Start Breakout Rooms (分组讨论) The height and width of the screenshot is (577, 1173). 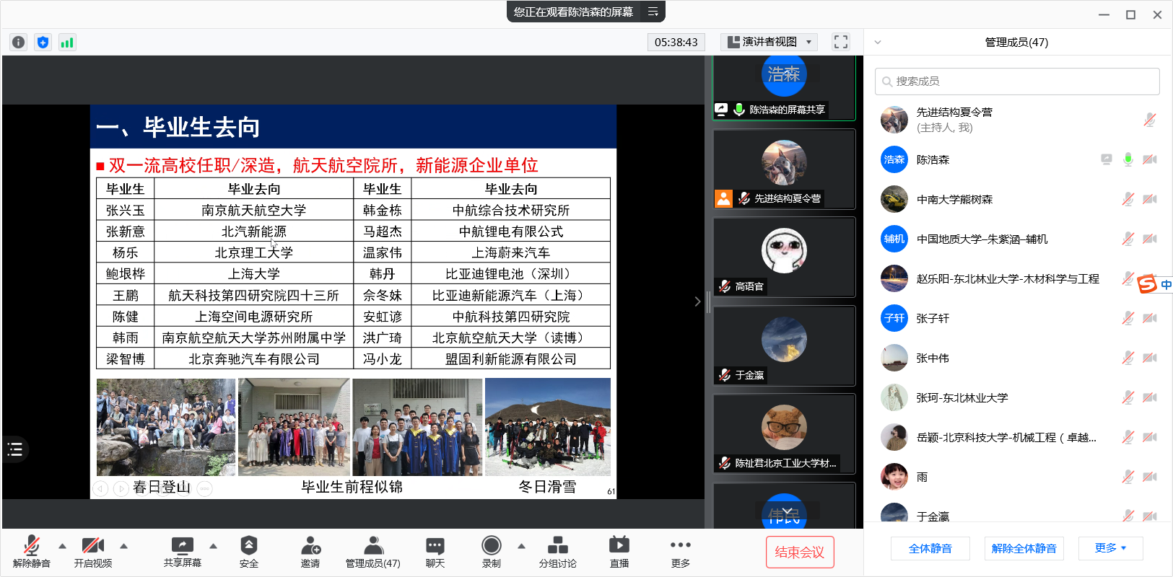557,552
